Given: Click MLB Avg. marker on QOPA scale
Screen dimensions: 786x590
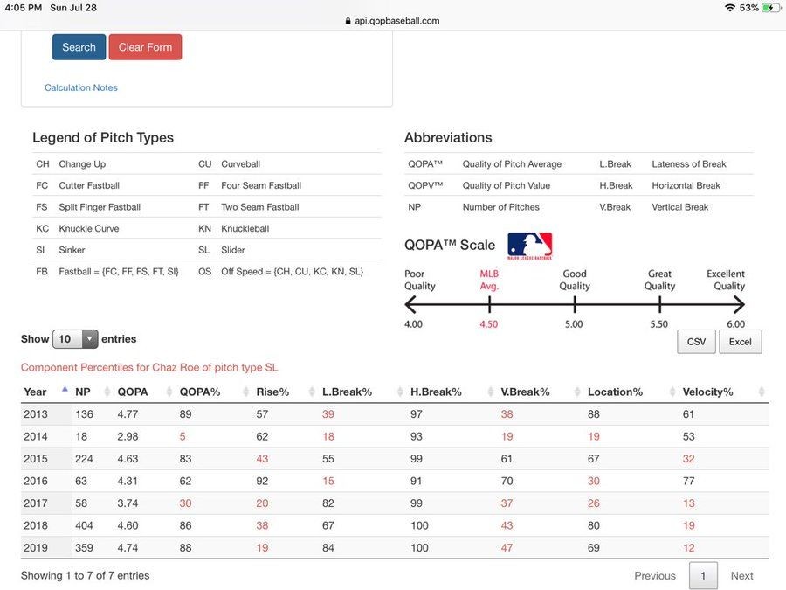Looking at the screenshot, I should click(x=489, y=280).
